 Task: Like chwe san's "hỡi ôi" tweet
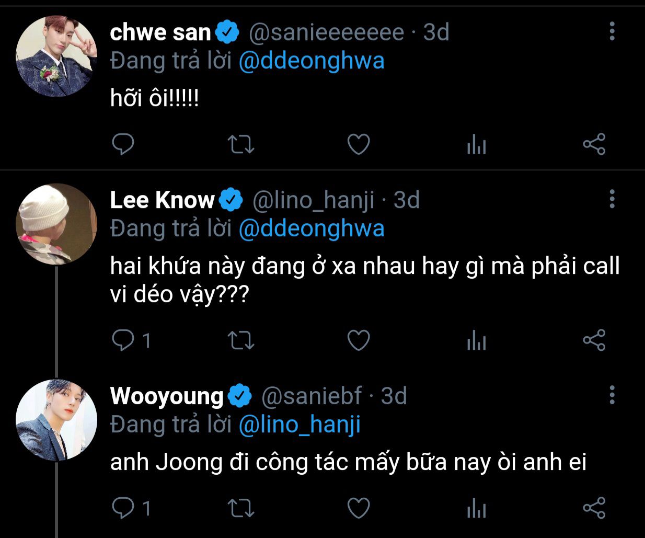(x=359, y=144)
